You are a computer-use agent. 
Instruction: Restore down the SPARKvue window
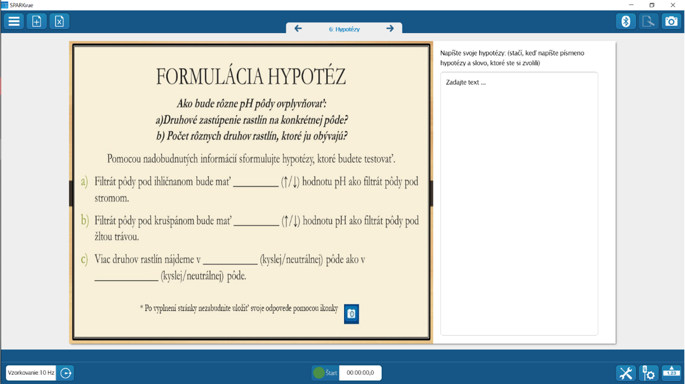pos(652,5)
